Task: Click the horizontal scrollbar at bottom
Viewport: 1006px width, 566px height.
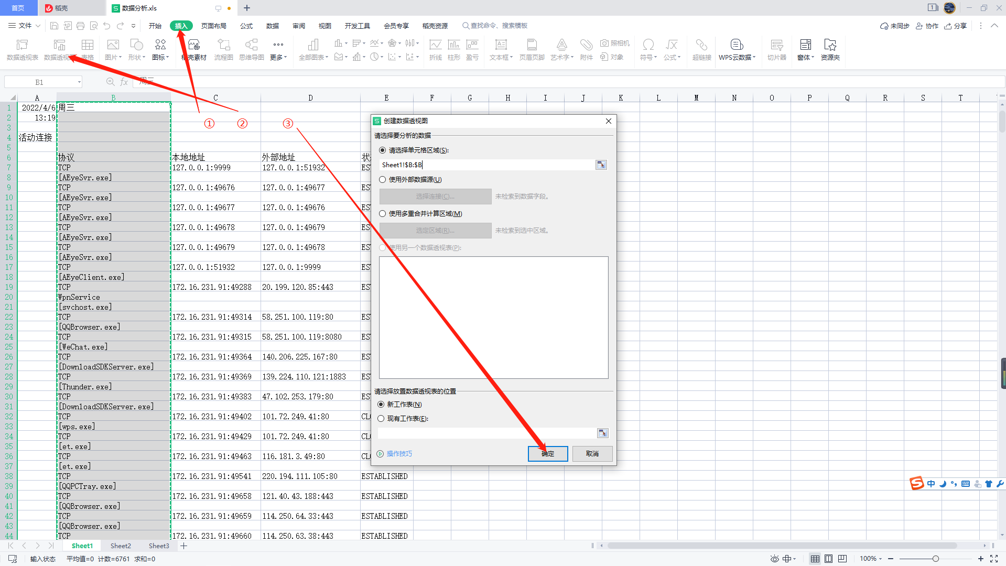Action: (782, 546)
